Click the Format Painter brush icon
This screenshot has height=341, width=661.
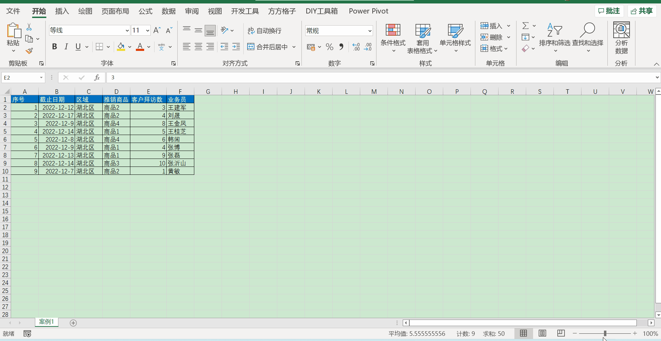pos(29,51)
